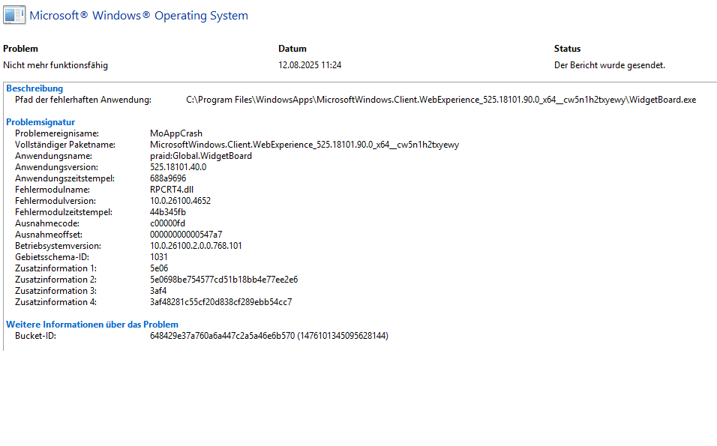The image size is (717, 446).
Task: Select 'Der Bericht wurde gesendet.' status text
Action: click(x=610, y=65)
